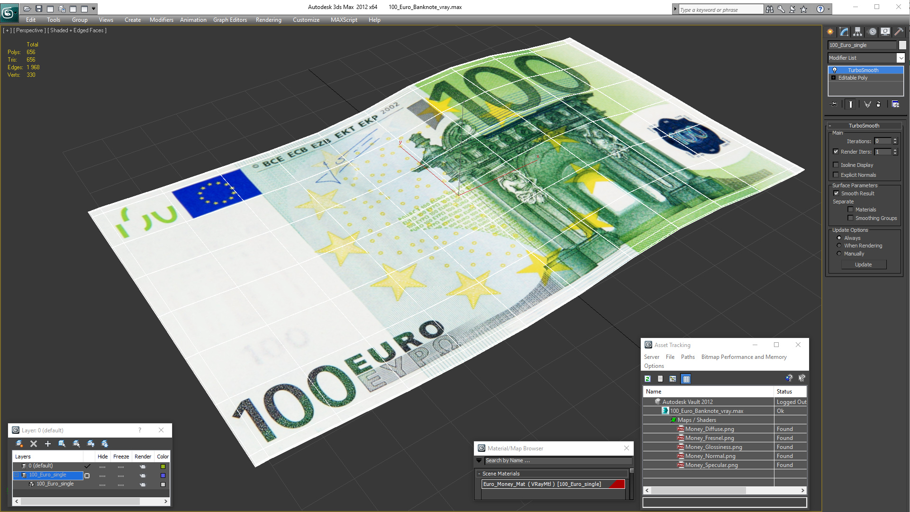Open the Motion command panel tab
This screenshot has width=910, height=512.
[x=872, y=32]
